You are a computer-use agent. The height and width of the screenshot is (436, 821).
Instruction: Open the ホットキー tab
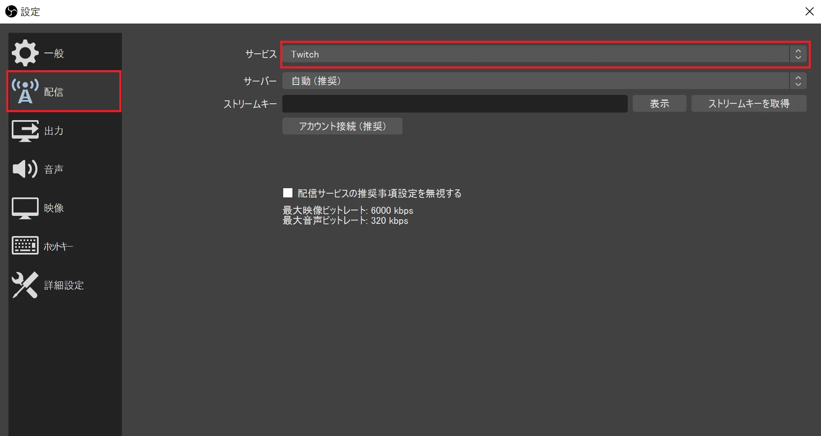[65, 246]
